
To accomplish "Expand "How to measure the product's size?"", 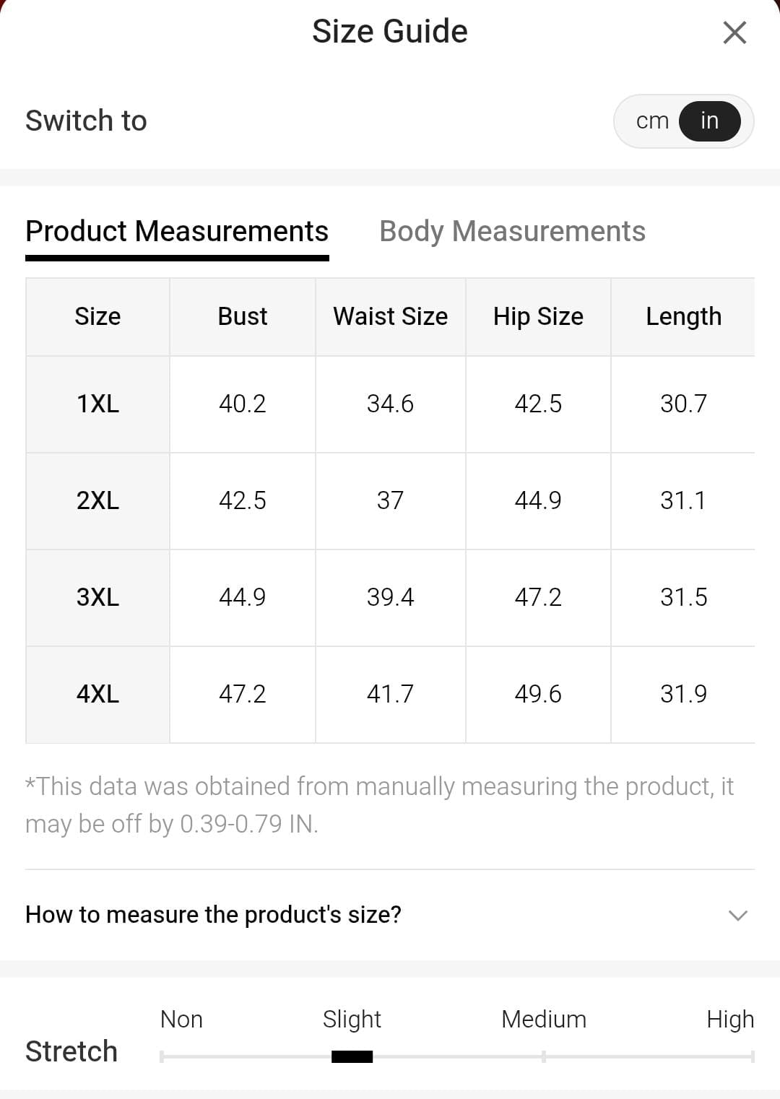I will click(x=213, y=915).
